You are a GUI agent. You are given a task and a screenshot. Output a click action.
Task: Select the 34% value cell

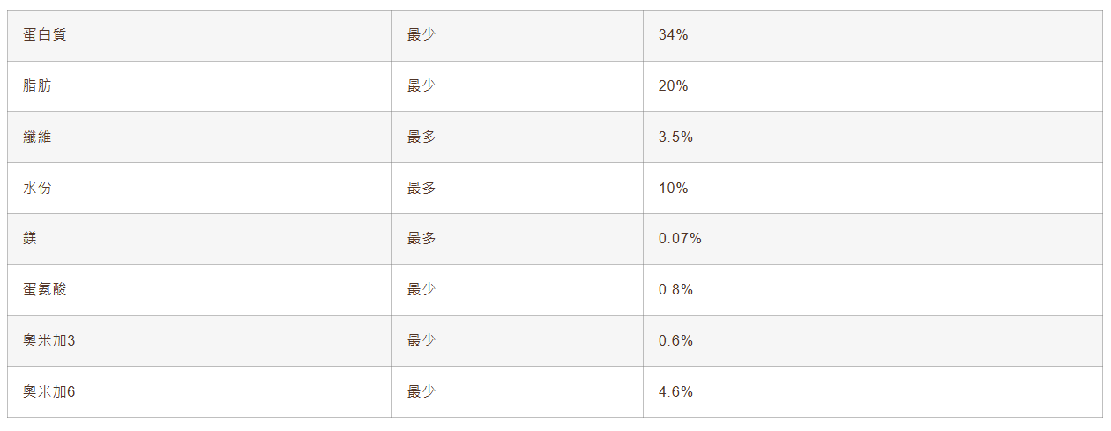click(673, 35)
